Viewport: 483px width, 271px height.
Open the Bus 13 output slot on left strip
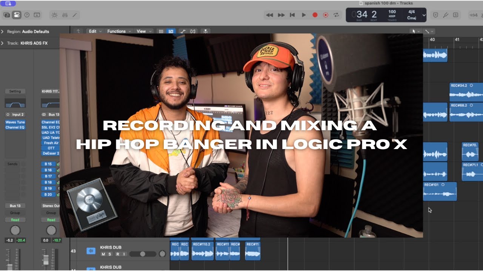tap(15, 206)
